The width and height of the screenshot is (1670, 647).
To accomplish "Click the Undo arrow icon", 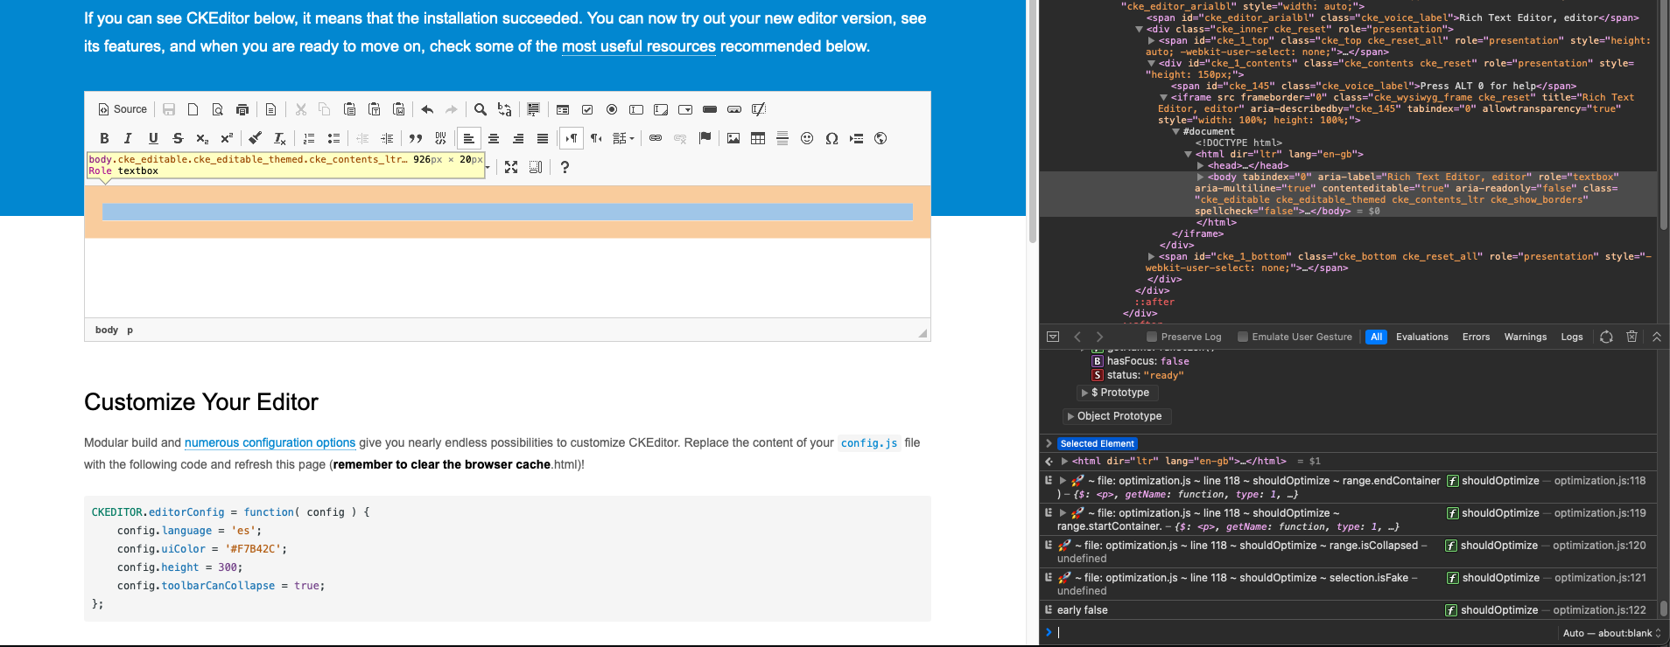I will 427,109.
